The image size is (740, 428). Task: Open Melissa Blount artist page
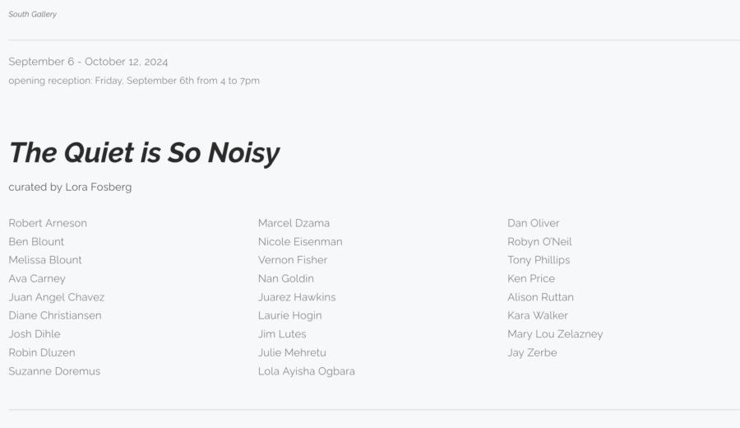tap(45, 260)
